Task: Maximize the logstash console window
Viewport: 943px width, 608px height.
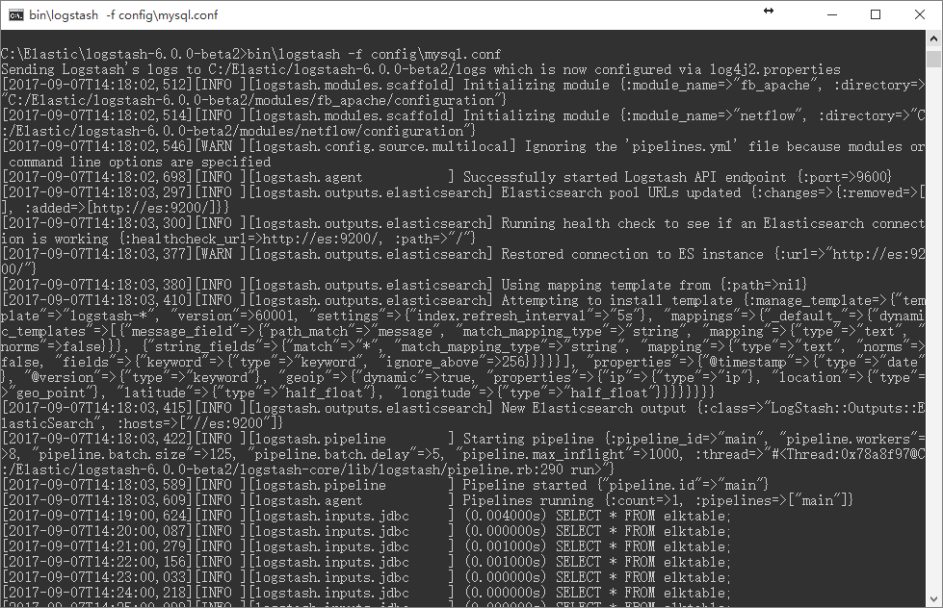Action: pyautogui.click(x=876, y=15)
